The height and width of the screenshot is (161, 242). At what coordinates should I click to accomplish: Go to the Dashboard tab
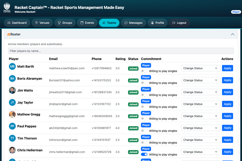[17, 23]
